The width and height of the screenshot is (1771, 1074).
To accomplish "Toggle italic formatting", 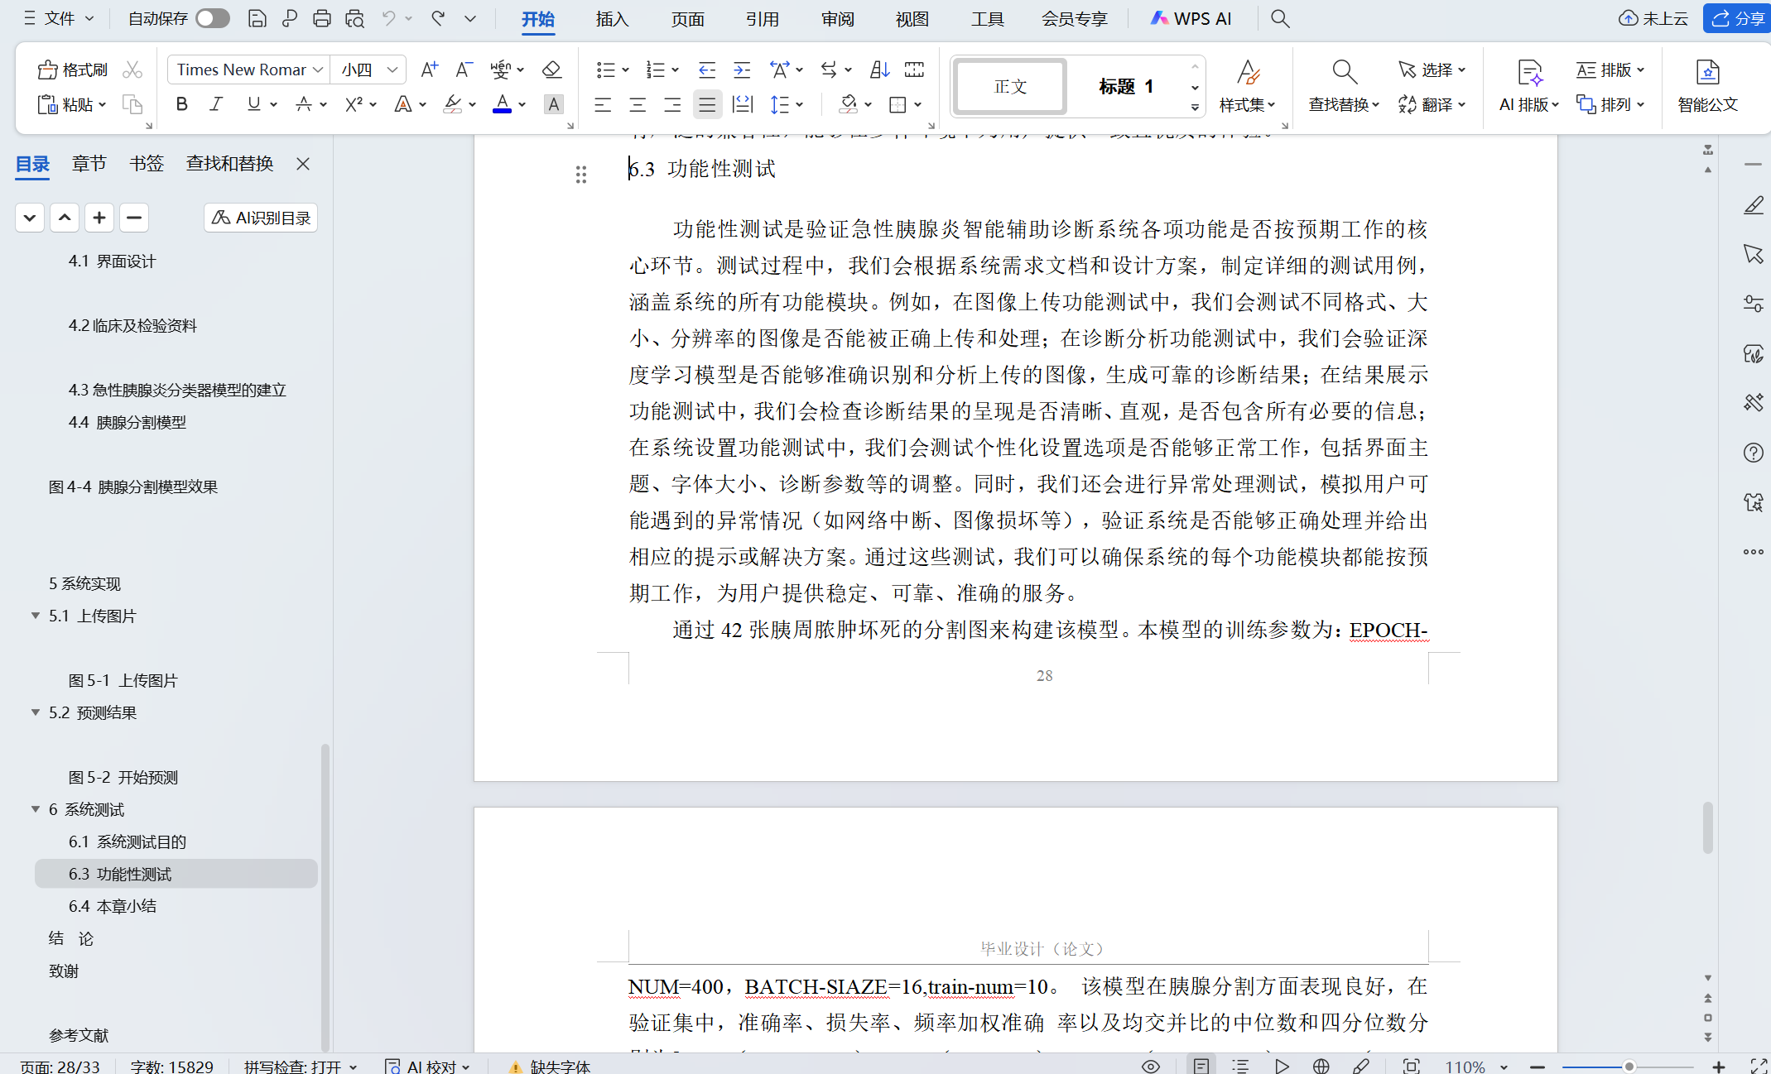I will pyautogui.click(x=216, y=104).
